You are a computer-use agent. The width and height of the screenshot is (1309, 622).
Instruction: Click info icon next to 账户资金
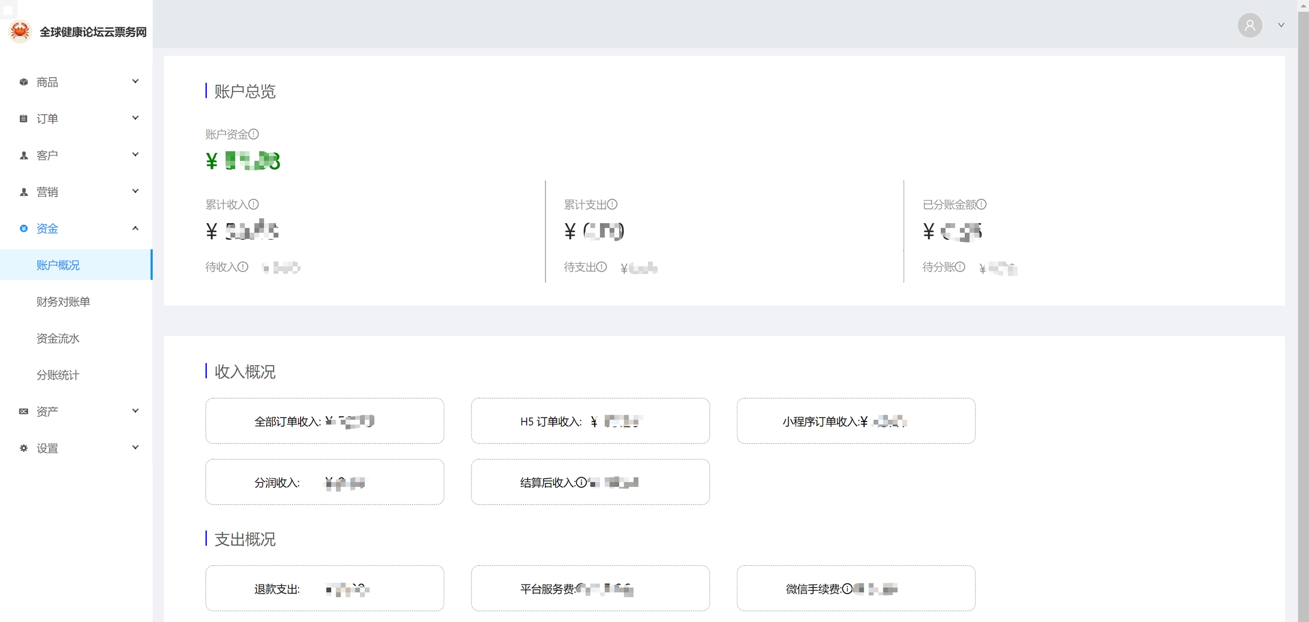pos(254,134)
